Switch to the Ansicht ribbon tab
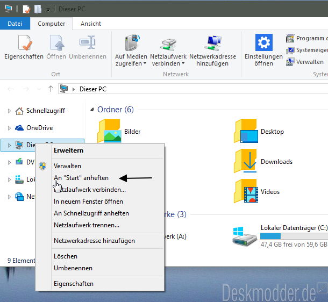The height and width of the screenshot is (302, 328). 91,24
